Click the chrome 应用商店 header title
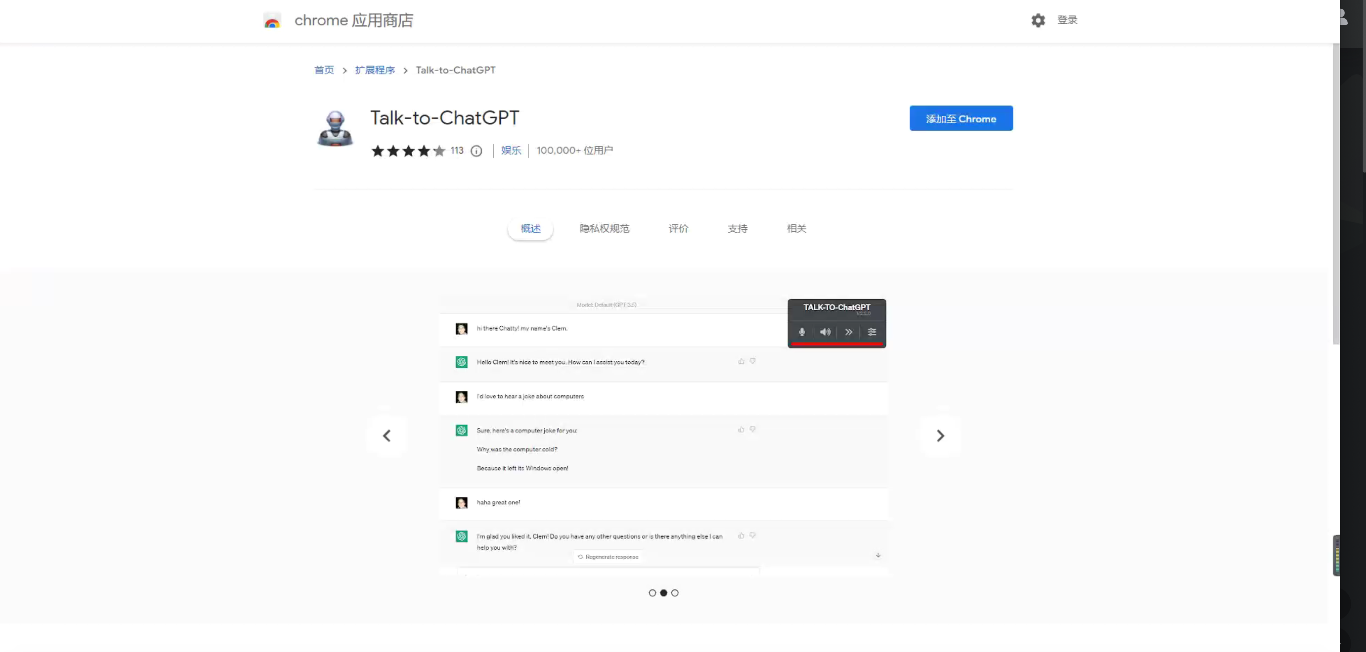1366x652 pixels. pos(354,20)
